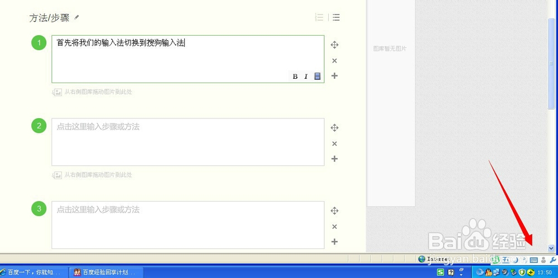Open the 百度经验回享计划 taskbar window
This screenshot has height=278, width=558.
(x=107, y=272)
